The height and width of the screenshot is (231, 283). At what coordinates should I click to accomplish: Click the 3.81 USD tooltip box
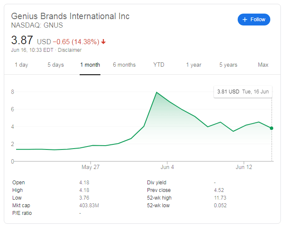pyautogui.click(x=243, y=91)
